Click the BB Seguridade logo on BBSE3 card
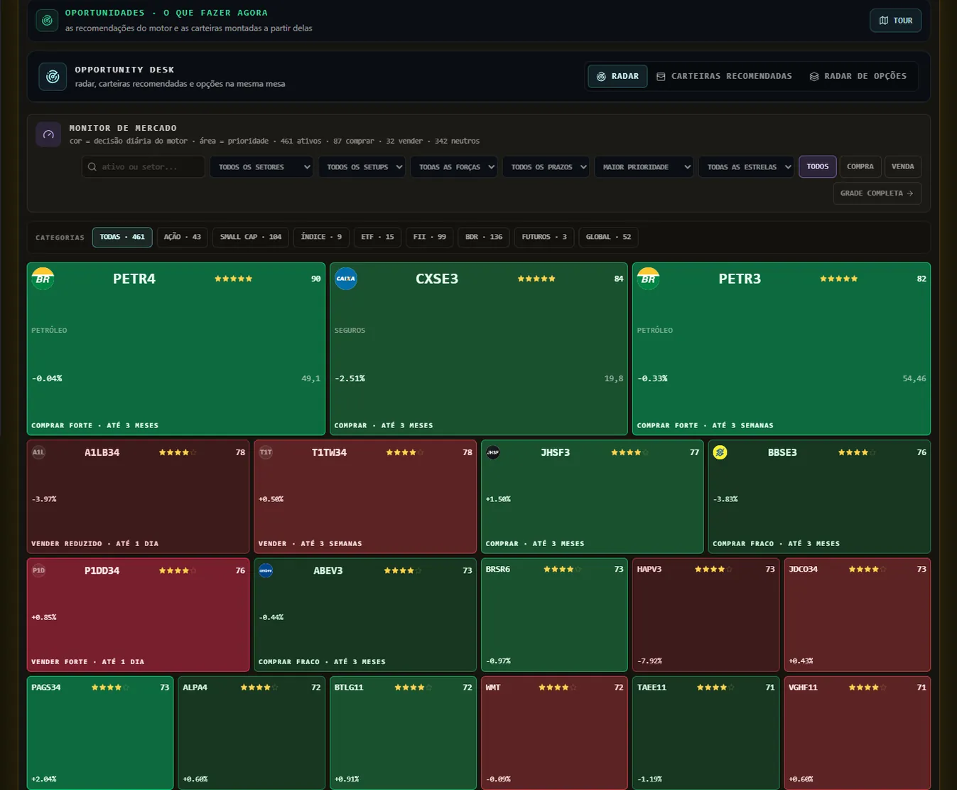This screenshot has width=957, height=790. click(x=720, y=452)
